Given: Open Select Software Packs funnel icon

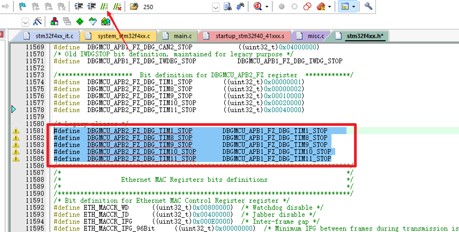Looking at the screenshot, I should click(93, 21).
